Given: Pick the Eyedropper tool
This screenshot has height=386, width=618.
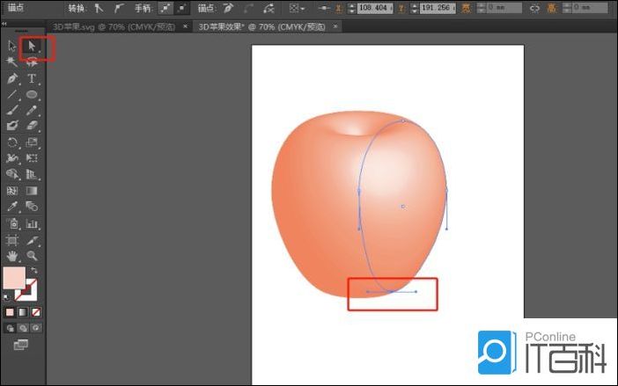Looking at the screenshot, I should pyautogui.click(x=12, y=207).
